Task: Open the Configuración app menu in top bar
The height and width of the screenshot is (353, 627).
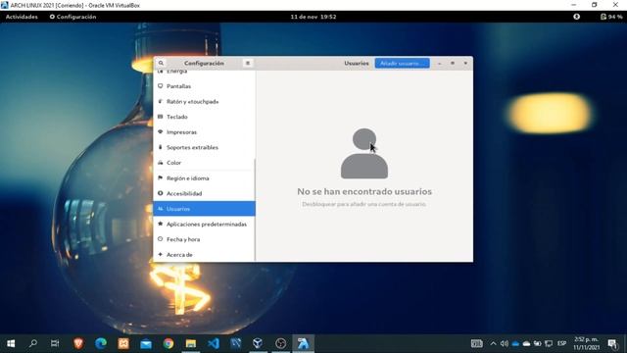Action: click(x=72, y=17)
